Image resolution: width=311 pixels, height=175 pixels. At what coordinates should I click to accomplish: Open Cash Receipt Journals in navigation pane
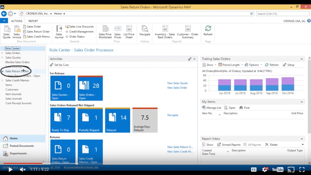[x=18, y=103]
